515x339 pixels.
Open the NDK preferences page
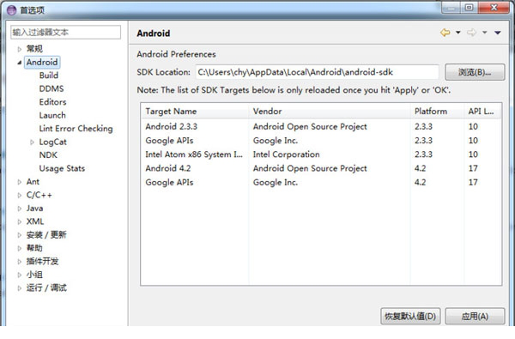tap(48, 155)
